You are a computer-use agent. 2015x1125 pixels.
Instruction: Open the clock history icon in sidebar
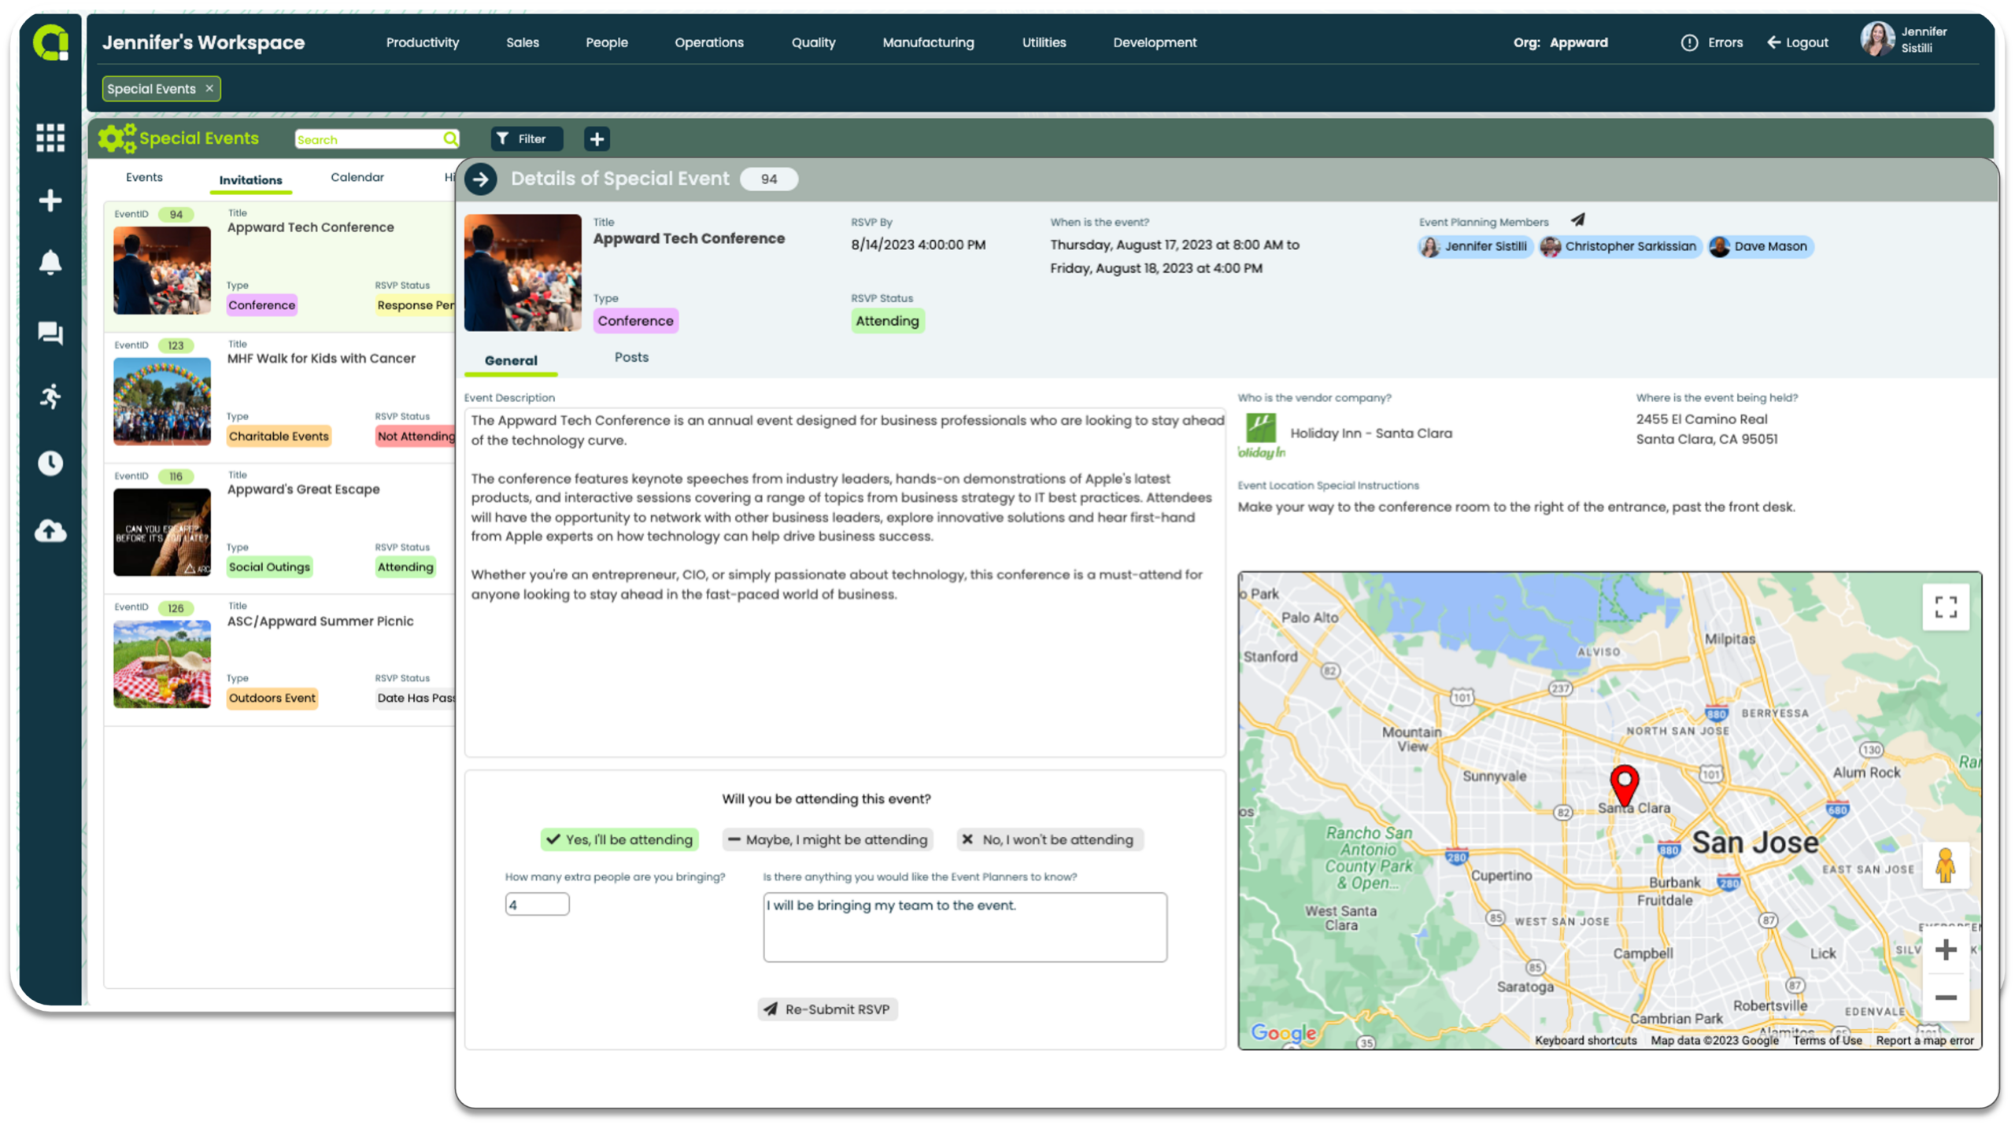coord(50,463)
